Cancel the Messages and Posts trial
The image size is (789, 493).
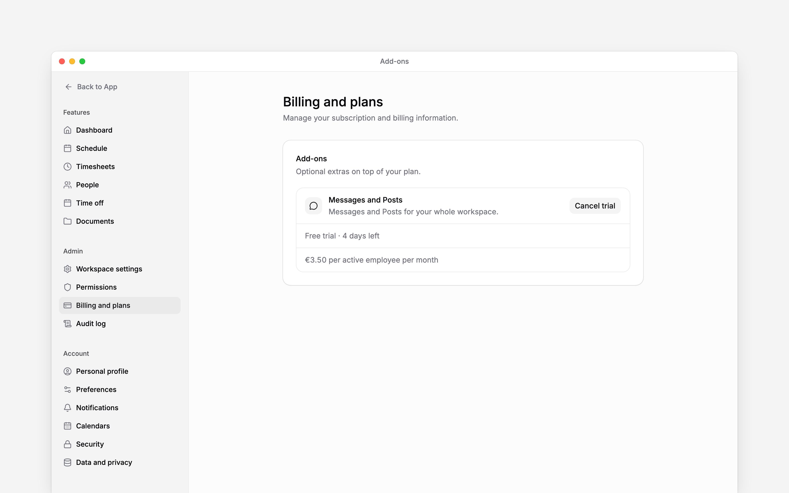coord(595,206)
